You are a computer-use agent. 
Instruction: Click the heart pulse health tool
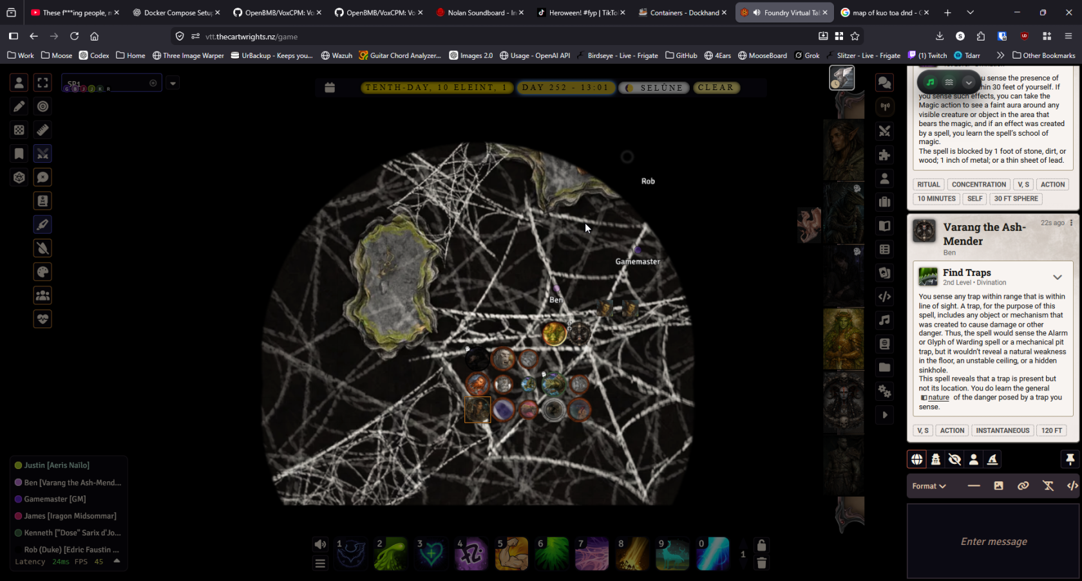point(43,319)
